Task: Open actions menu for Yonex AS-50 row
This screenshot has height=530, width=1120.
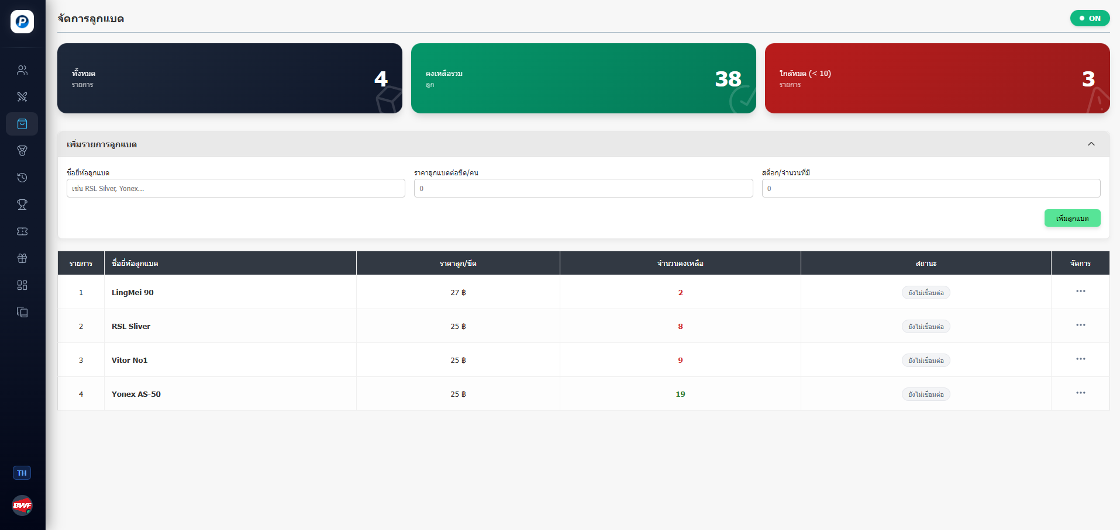Action: click(1080, 393)
